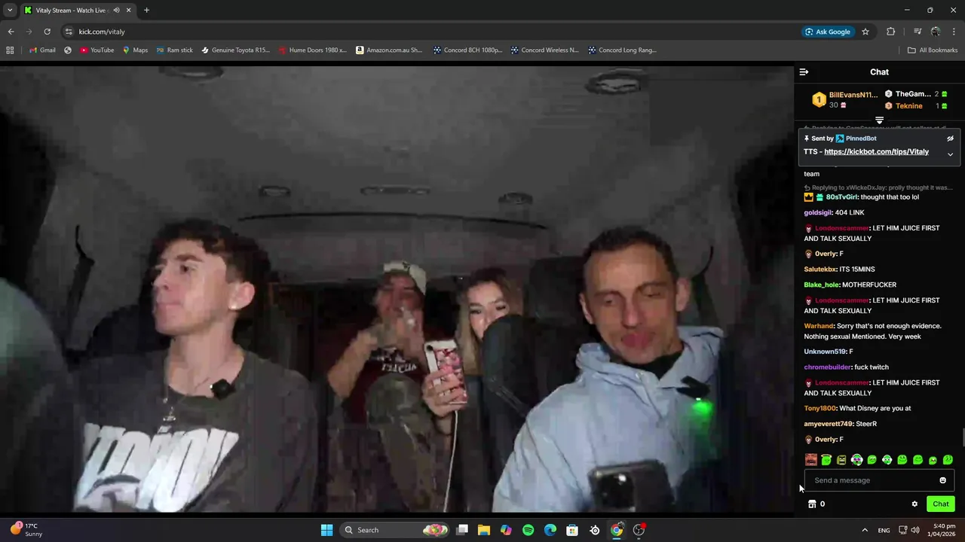The image size is (965, 542).
Task: Open TheGam... leaderboard entry
Action: tap(913, 94)
